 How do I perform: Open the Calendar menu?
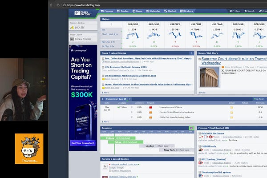[x=153, y=11]
